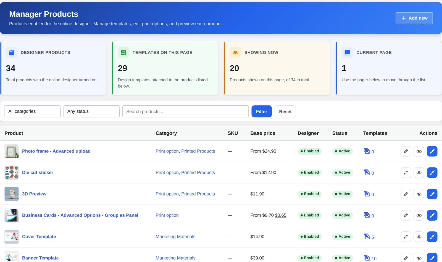The width and height of the screenshot is (442, 262).
Task: Open templates icon for Banner Template row
Action: click(367, 258)
